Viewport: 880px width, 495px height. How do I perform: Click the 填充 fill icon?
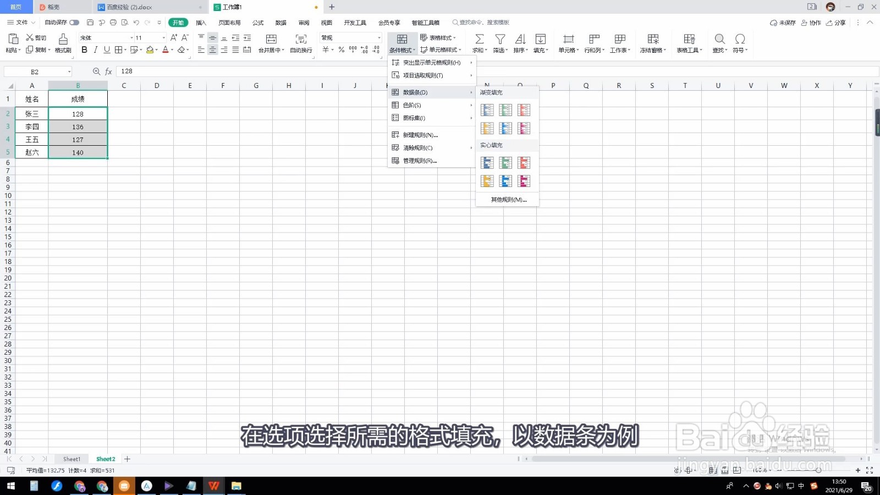tap(541, 39)
